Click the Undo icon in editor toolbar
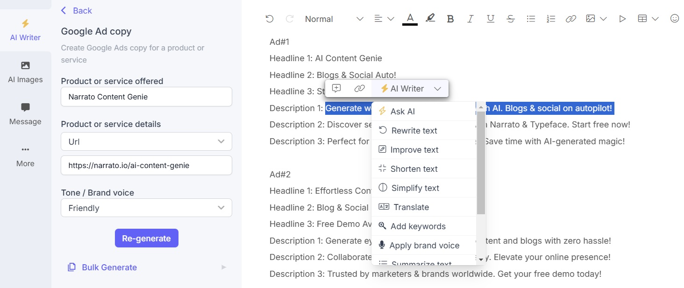684x288 pixels. click(269, 19)
